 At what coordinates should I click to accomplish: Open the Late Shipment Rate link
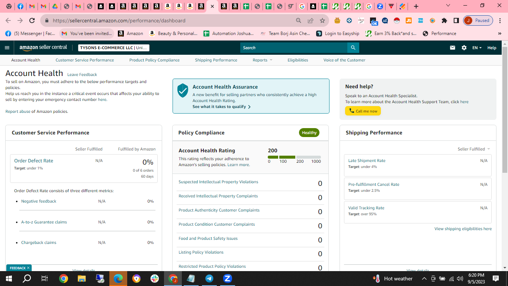click(367, 161)
